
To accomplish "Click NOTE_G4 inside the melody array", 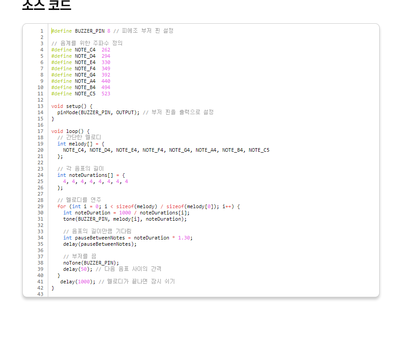I will click(181, 150).
